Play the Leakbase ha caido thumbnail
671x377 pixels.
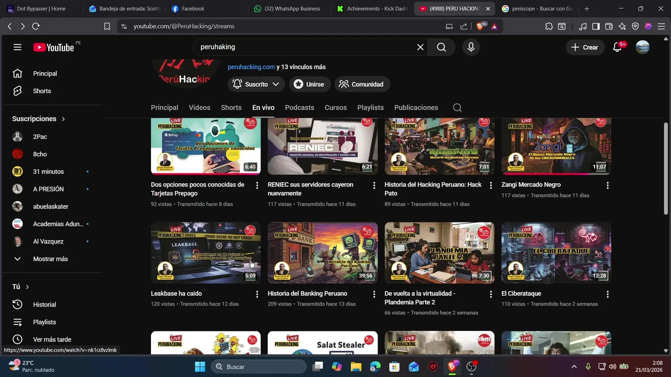[205, 253]
